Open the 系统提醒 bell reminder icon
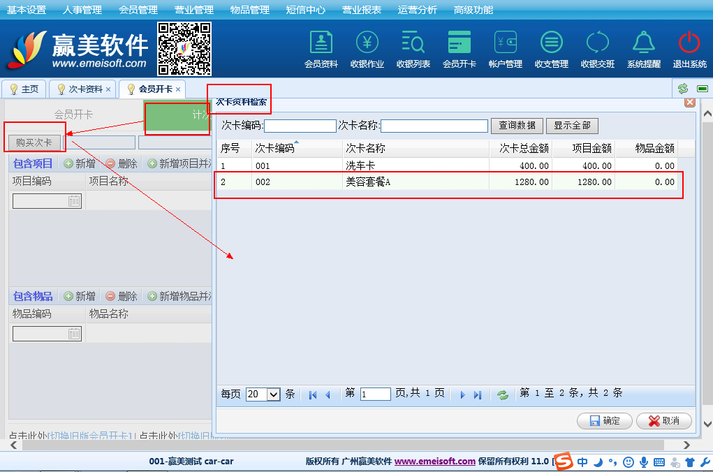The width and height of the screenshot is (713, 472). click(643, 49)
